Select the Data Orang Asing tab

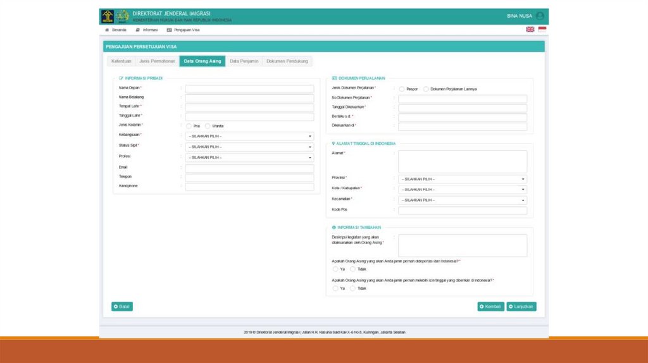point(202,61)
